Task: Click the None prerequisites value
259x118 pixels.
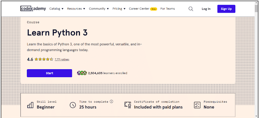Action: coord(209,107)
